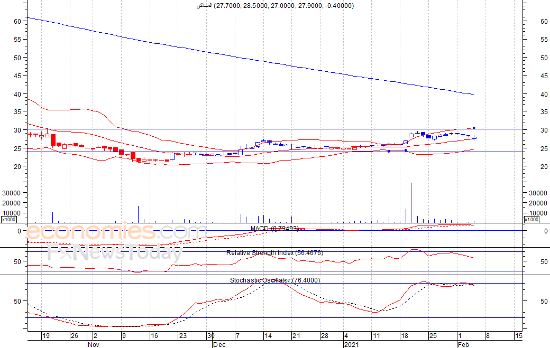Click the 50 value on left RSI axis
The width and height of the screenshot is (550, 348).
click(17, 262)
